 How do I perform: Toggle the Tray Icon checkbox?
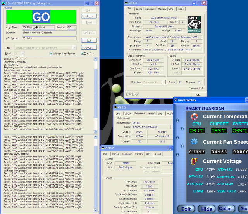[x=83, y=53]
